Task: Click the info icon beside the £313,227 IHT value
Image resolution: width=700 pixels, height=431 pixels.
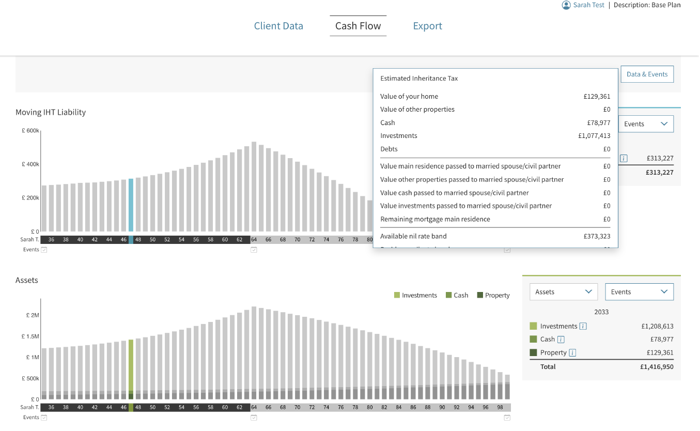Action: [x=624, y=159]
